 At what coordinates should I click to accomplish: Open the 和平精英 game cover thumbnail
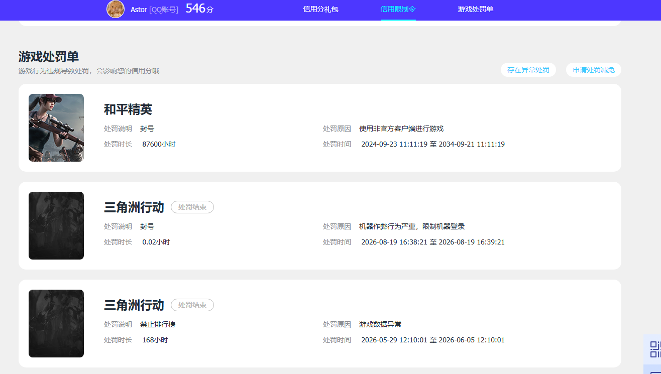56,128
